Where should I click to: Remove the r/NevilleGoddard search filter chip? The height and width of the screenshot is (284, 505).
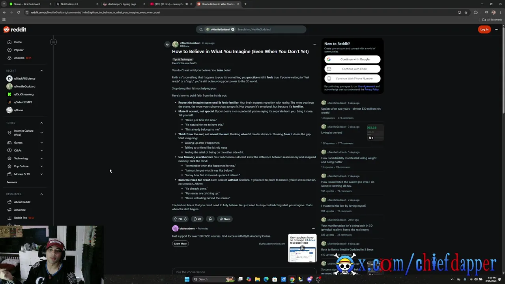tap(233, 30)
